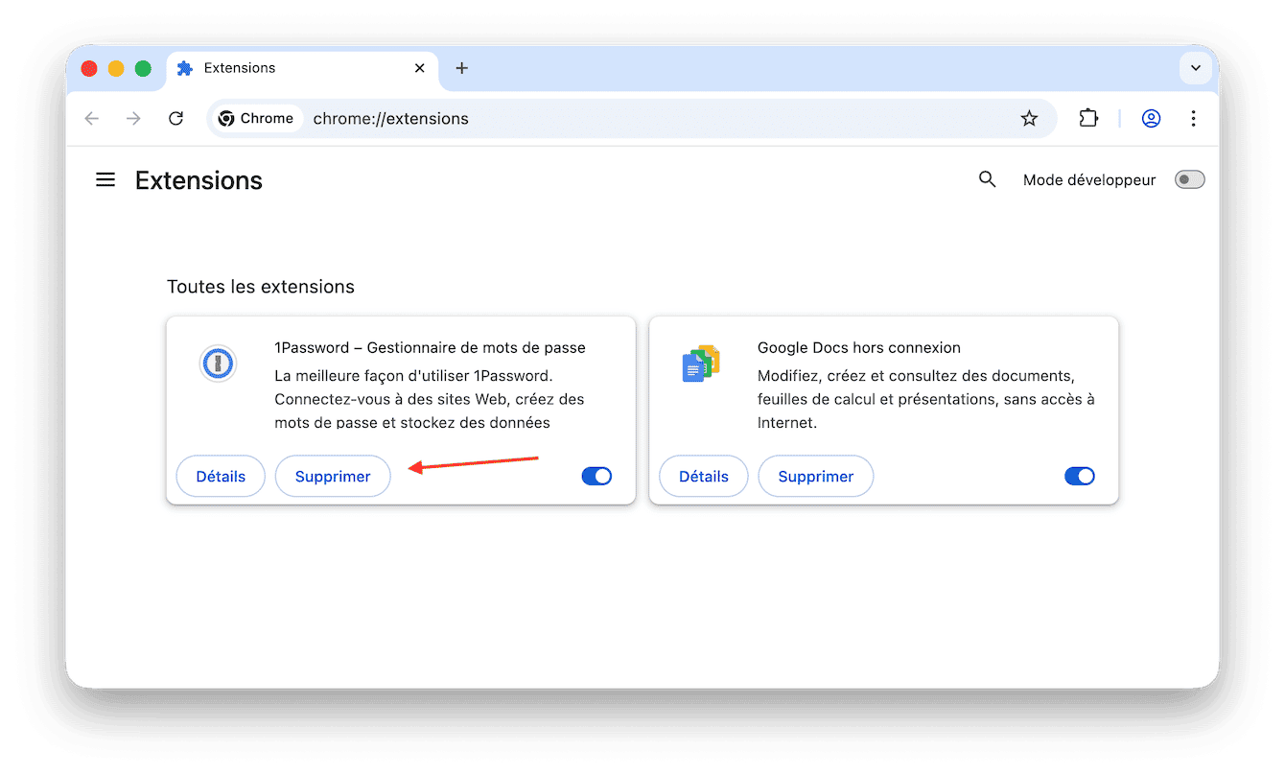The width and height of the screenshot is (1285, 775).
Task: Bookmark the page with the star icon
Action: 1029,118
